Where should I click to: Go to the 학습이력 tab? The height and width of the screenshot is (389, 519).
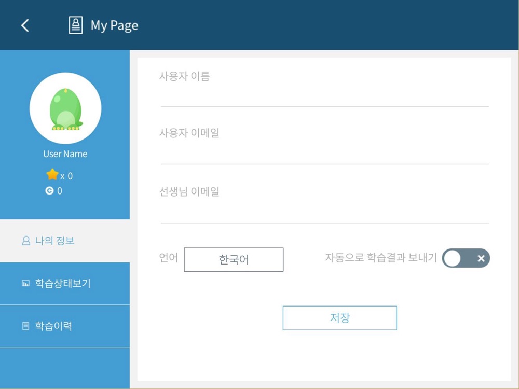(53, 326)
